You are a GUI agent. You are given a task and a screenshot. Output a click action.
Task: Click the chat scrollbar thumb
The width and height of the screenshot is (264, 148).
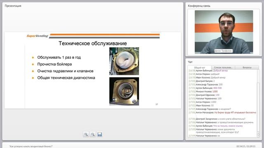point(258,107)
